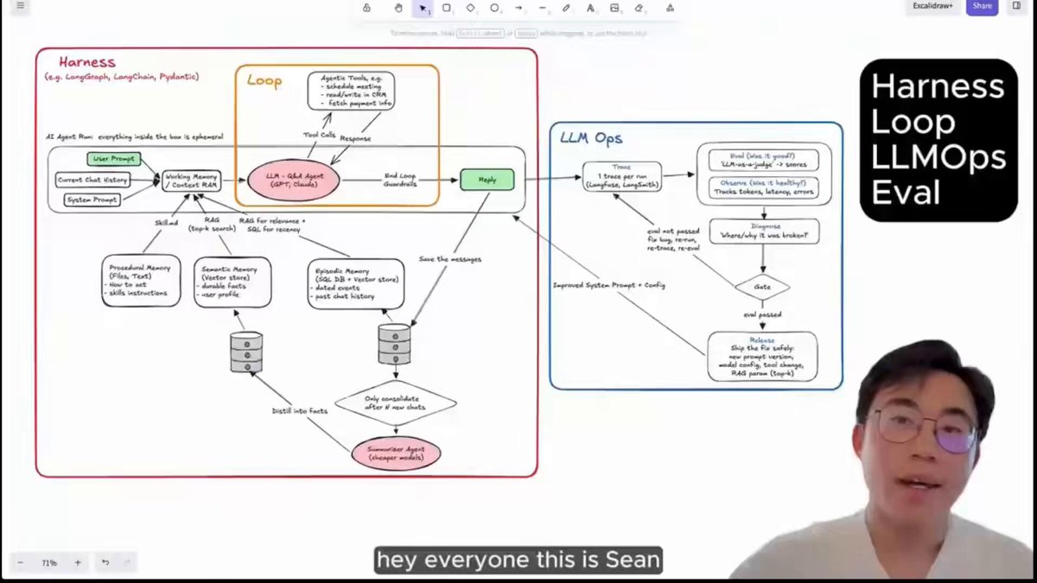
Task: Click the eval passed label
Action: [762, 315]
